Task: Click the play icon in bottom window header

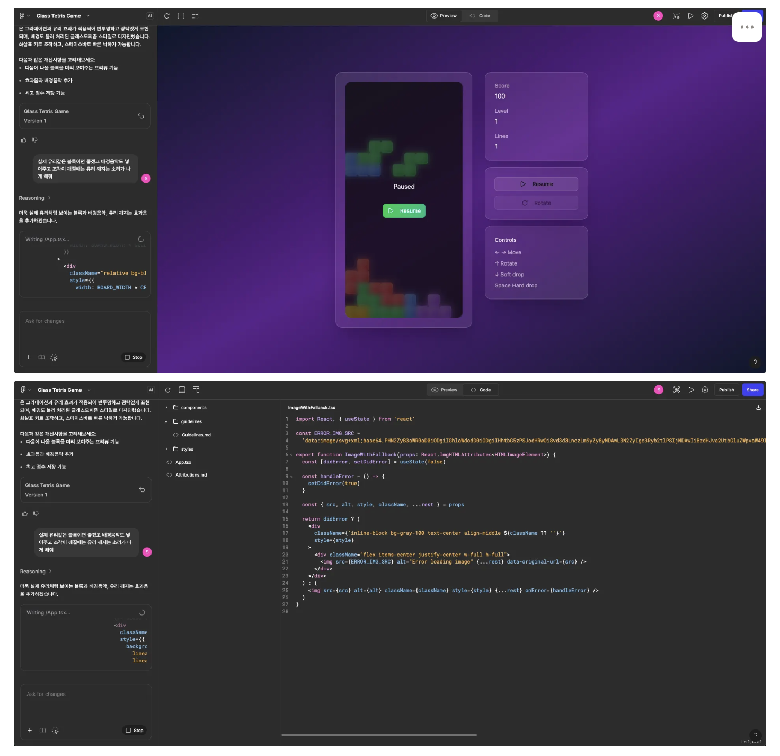Action: pyautogui.click(x=691, y=390)
